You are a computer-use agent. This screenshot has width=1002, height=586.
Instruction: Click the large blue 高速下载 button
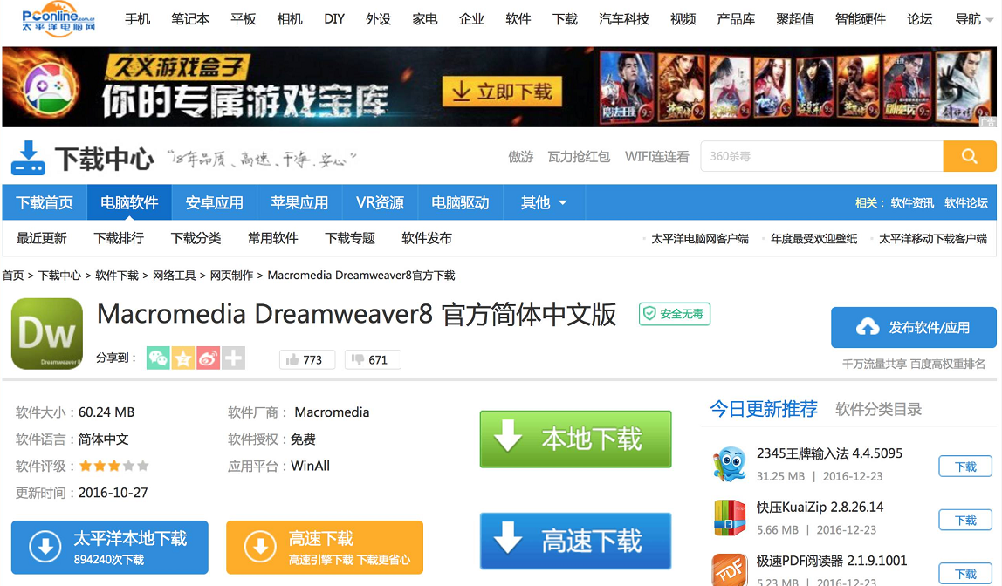coord(576,541)
